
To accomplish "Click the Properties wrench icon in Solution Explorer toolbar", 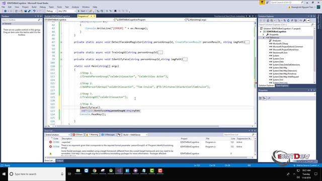I will [304, 21].
